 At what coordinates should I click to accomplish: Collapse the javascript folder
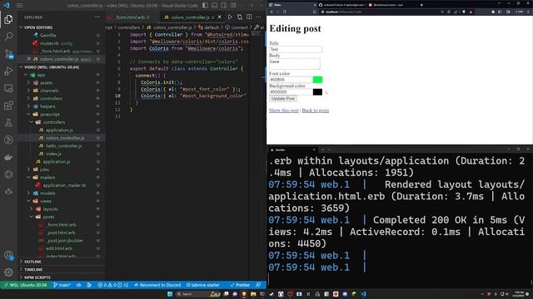[x=50, y=115]
